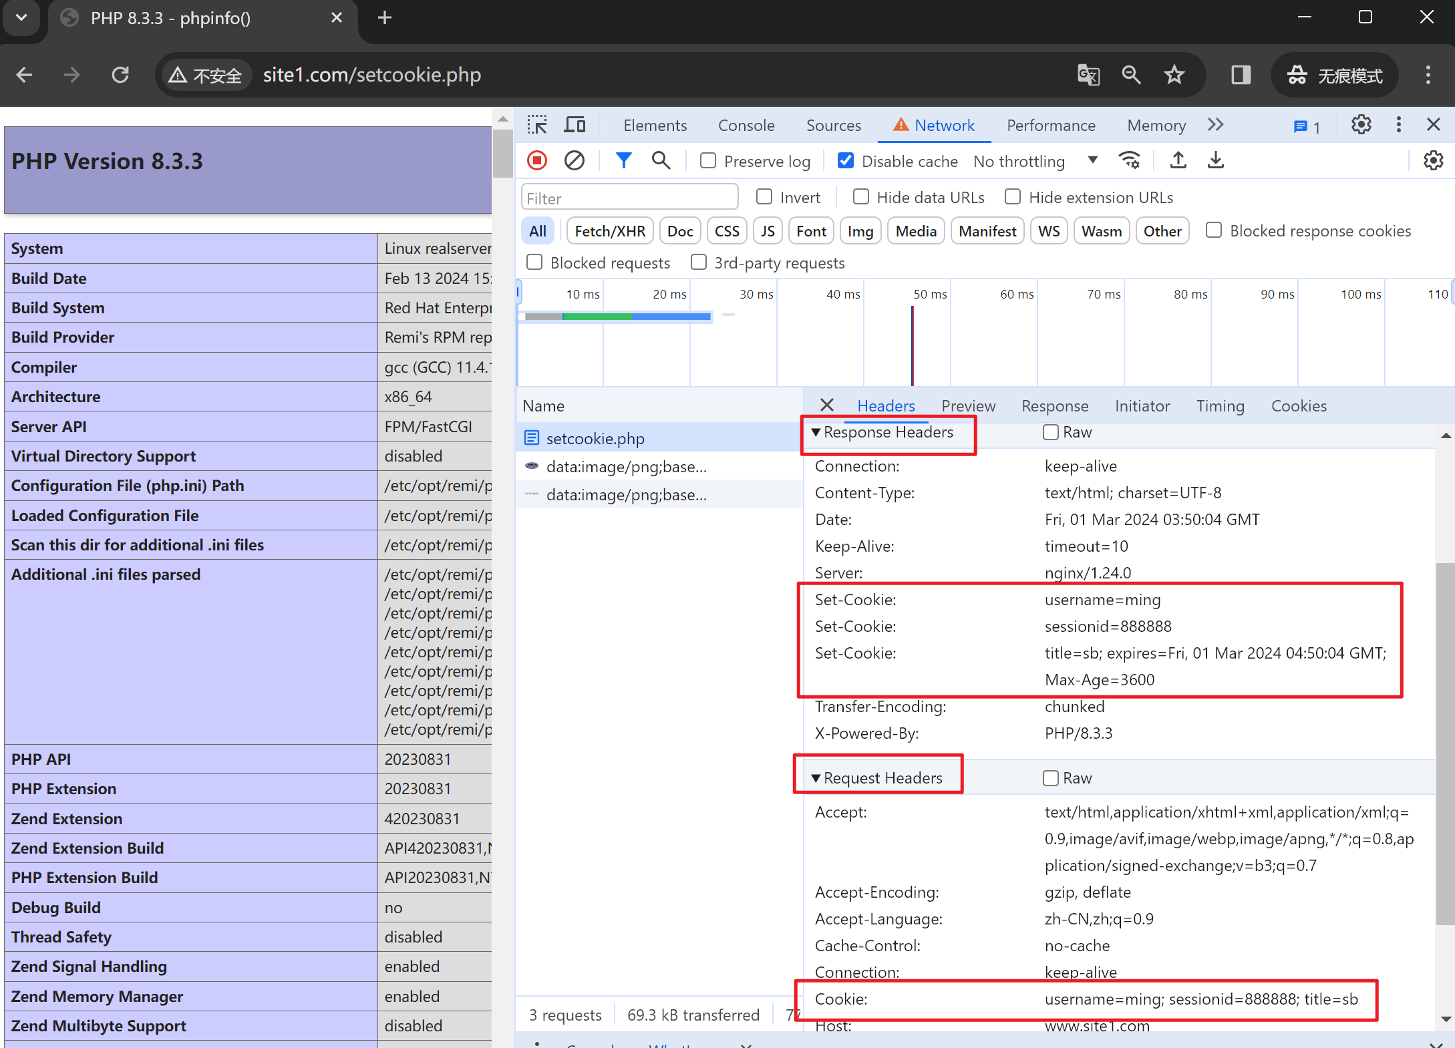The height and width of the screenshot is (1048, 1455).
Task: Click setcookie.php in the requests list
Action: point(597,437)
